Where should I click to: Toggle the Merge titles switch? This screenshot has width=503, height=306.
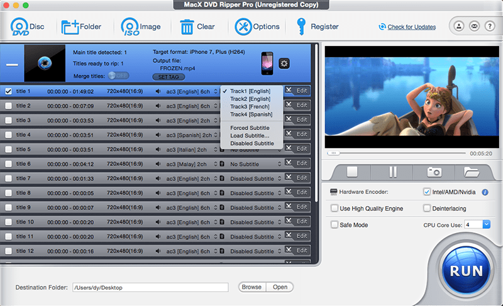(118, 75)
